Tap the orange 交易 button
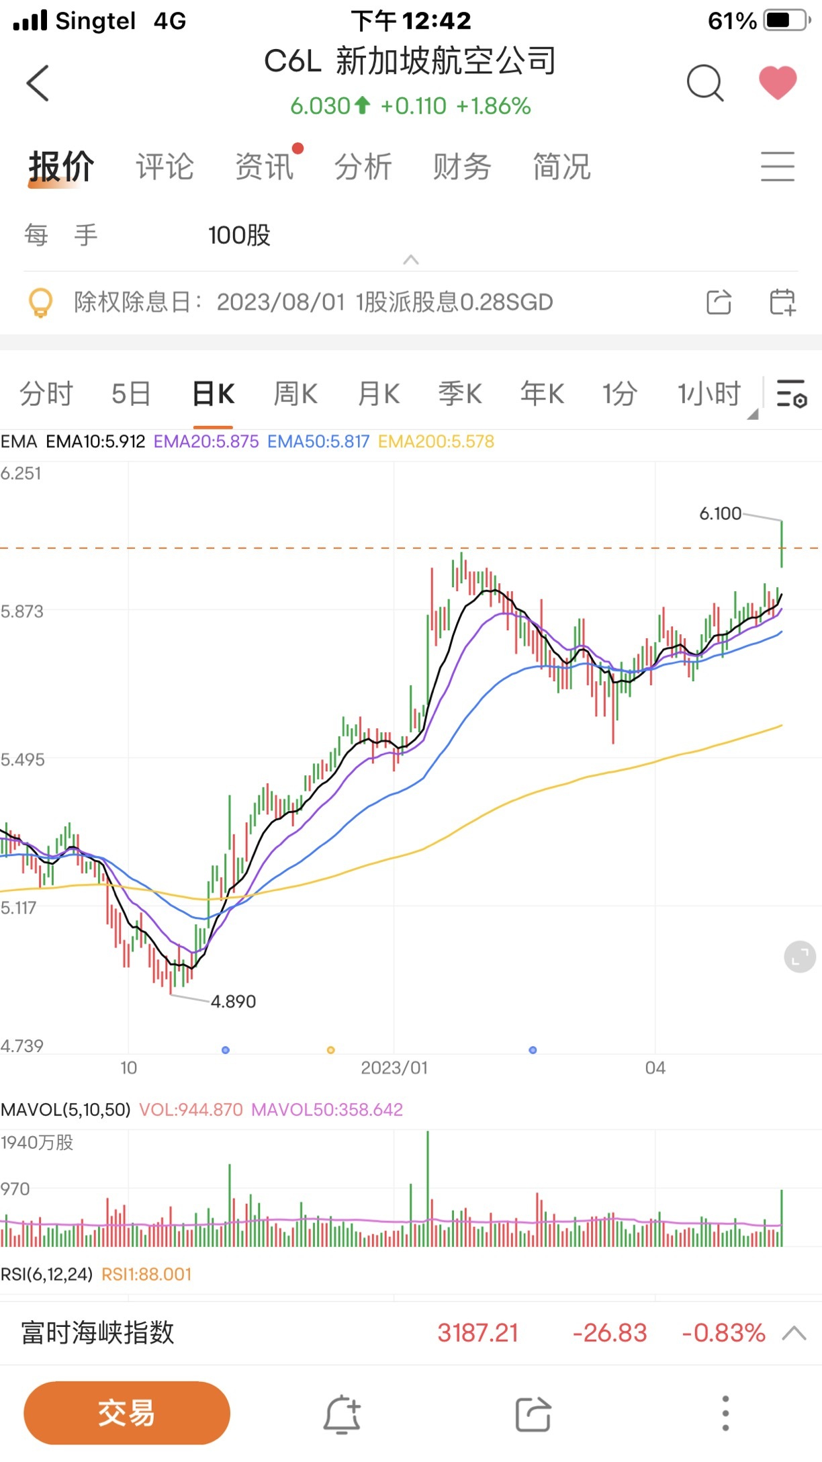822x1462 pixels. 127,1413
